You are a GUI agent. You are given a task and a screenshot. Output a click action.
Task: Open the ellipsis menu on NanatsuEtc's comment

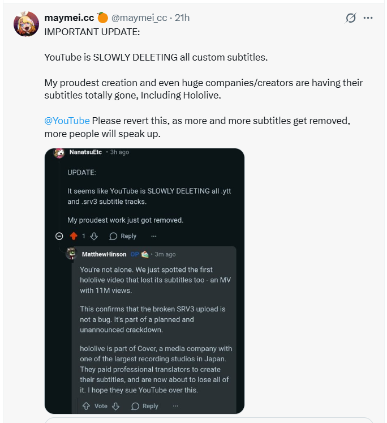click(153, 236)
